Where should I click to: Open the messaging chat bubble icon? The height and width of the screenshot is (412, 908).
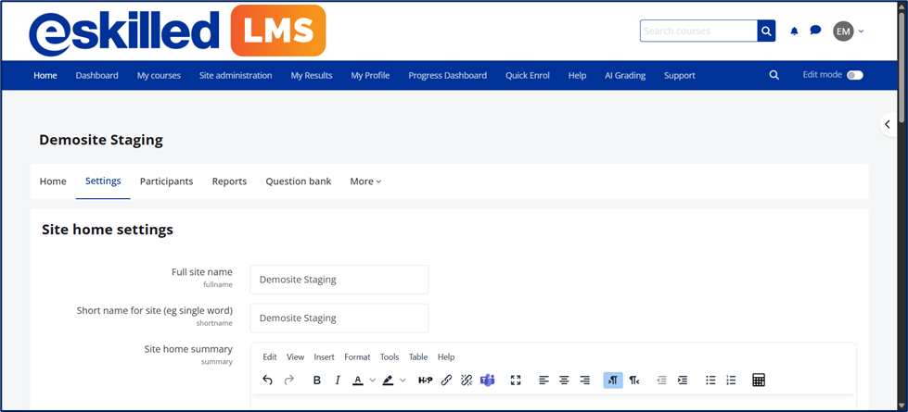[x=815, y=31]
